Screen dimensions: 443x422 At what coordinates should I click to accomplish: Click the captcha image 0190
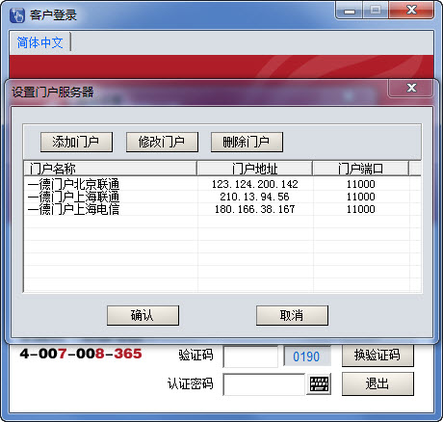pos(307,356)
